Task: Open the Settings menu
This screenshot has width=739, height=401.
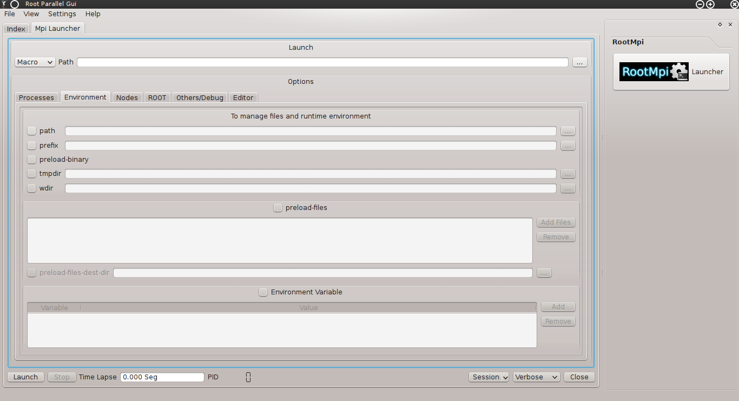Action: [62, 14]
